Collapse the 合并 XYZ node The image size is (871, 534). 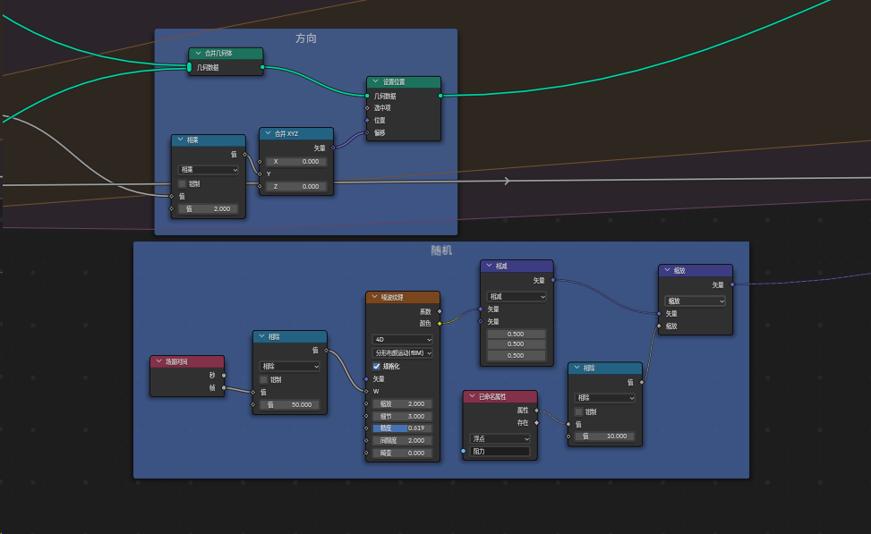(269, 133)
